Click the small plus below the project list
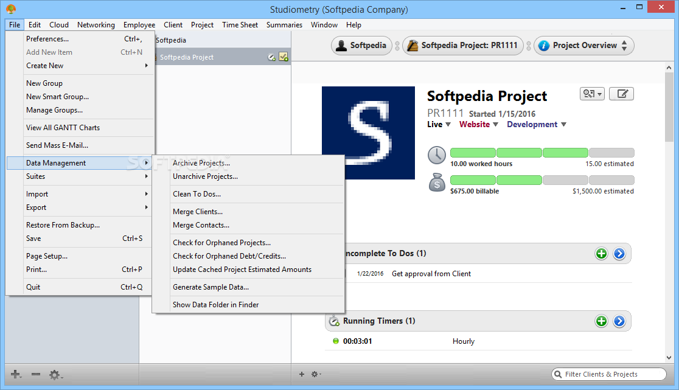This screenshot has width=679, height=390. tap(302, 374)
